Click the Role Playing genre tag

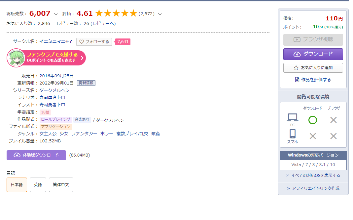click(x=55, y=120)
